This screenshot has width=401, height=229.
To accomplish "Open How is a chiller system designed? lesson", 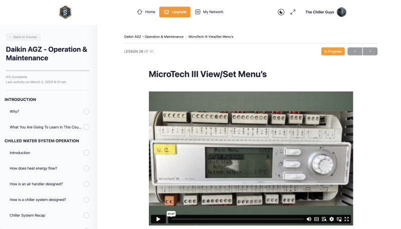I will click(x=38, y=199).
